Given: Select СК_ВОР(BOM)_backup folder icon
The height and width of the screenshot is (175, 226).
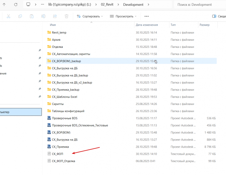Looking at the screenshot, I should tap(49, 61).
